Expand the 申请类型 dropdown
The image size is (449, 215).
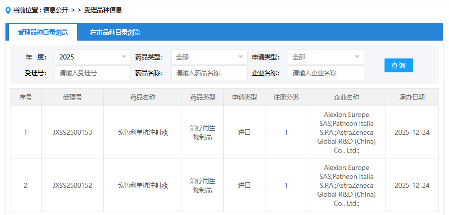(325, 57)
